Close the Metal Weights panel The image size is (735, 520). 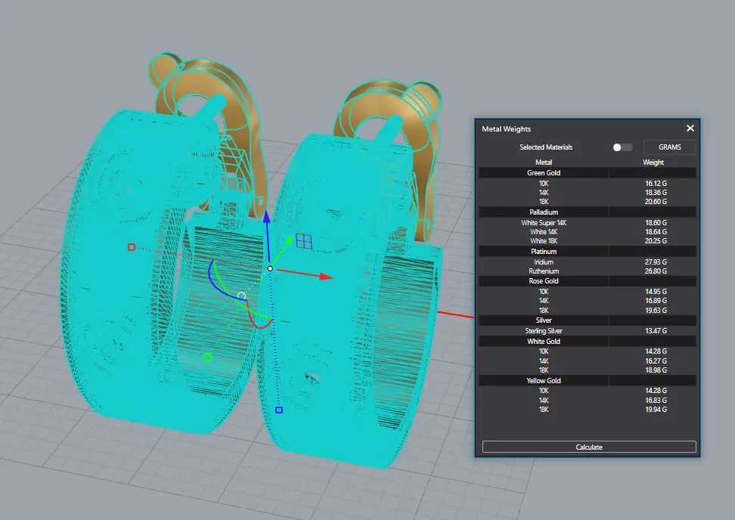tap(690, 128)
